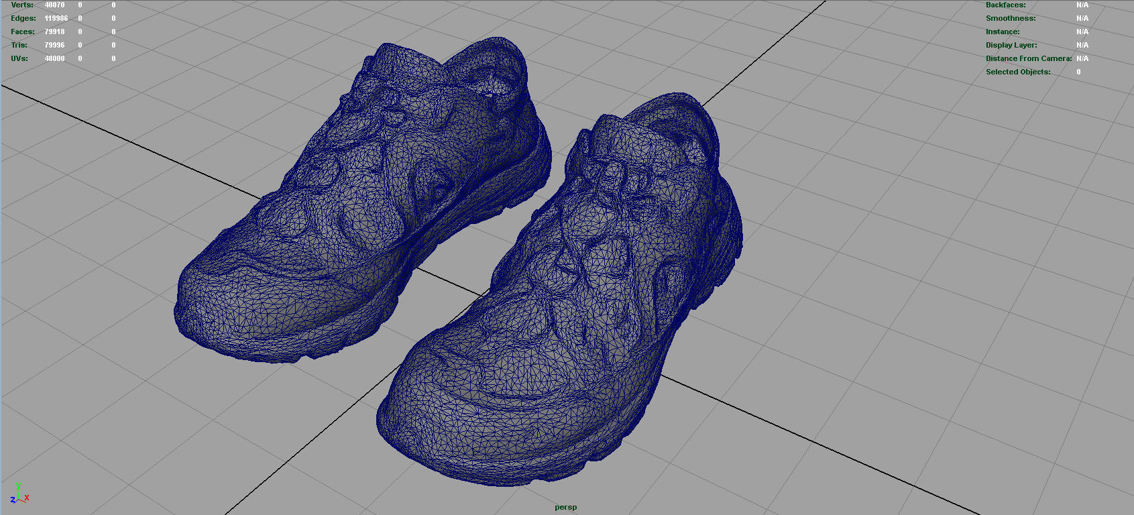
Task: Click the 'Faces:' heads-up display label
Action: point(23,32)
